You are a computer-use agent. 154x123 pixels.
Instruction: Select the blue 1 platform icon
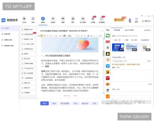pos(108,66)
